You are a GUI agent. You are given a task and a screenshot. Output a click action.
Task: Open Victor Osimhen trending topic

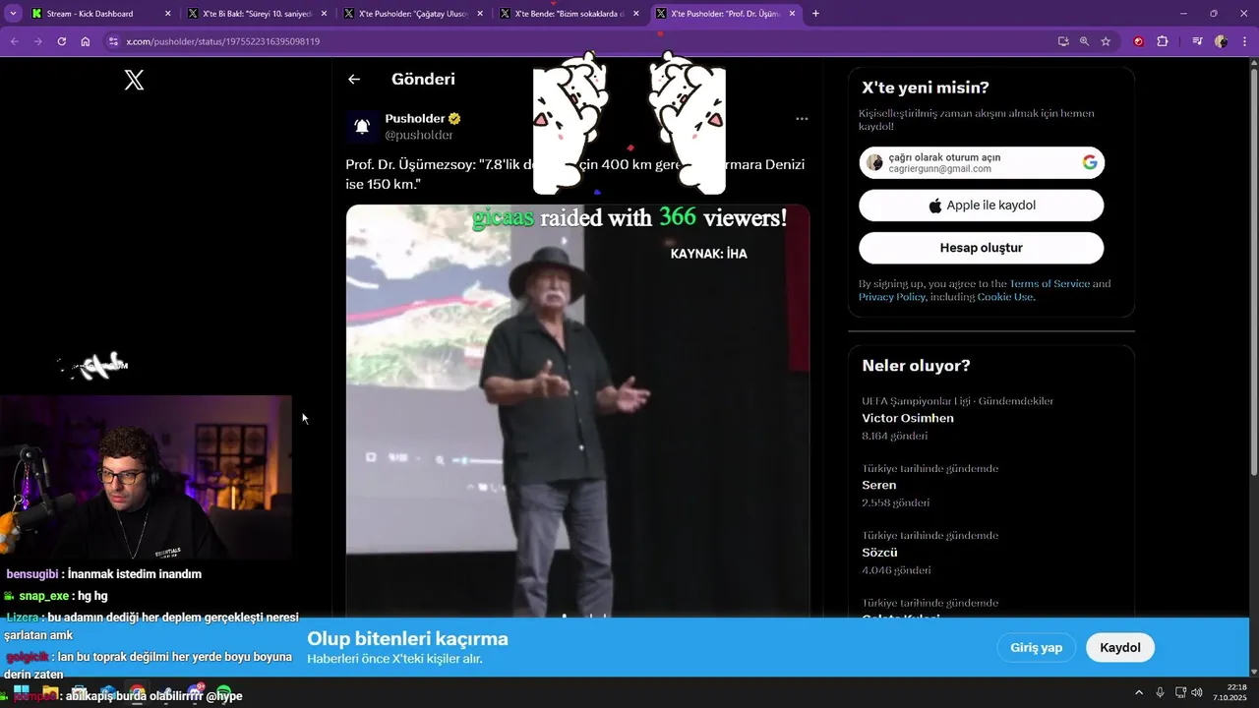[908, 418]
